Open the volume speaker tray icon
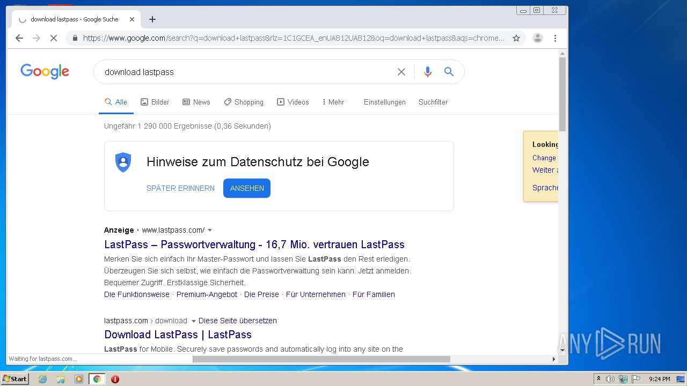Screen dimensions: 687x386 coord(610,379)
